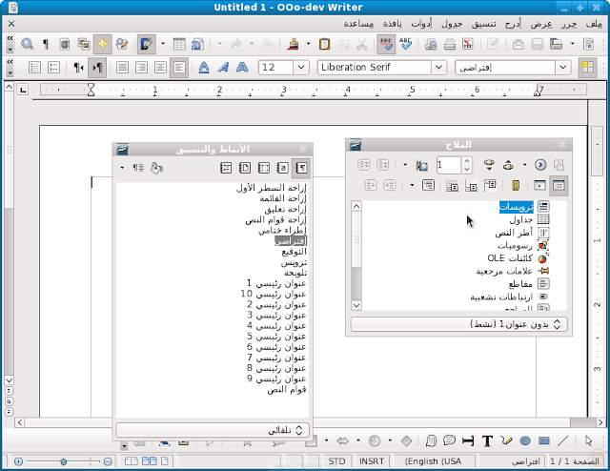This screenshot has height=471, width=610.
Task: Toggle the INSRT insert mode indicator
Action: pyautogui.click(x=372, y=461)
